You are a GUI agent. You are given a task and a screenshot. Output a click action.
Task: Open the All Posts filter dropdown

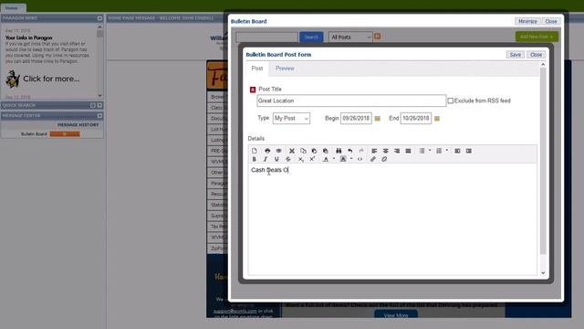pos(350,37)
